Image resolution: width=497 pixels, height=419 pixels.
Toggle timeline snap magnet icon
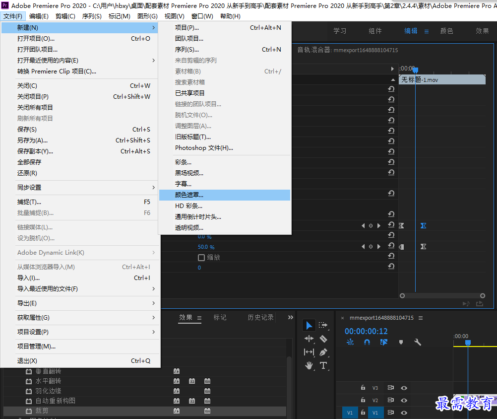(367, 342)
